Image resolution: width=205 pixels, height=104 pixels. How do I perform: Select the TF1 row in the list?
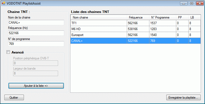(136, 23)
